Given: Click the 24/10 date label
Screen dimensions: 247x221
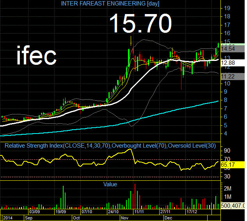Looking at the screenshot, I should [113, 212].
